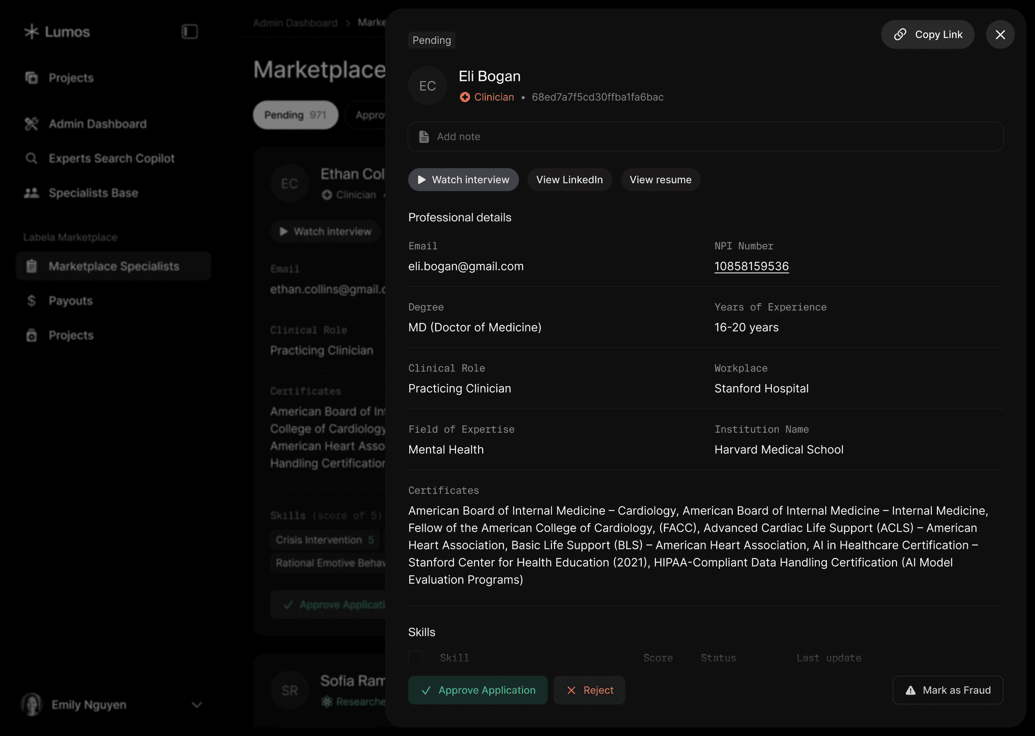
Task: Play the Watch interview video
Action: [x=463, y=179]
